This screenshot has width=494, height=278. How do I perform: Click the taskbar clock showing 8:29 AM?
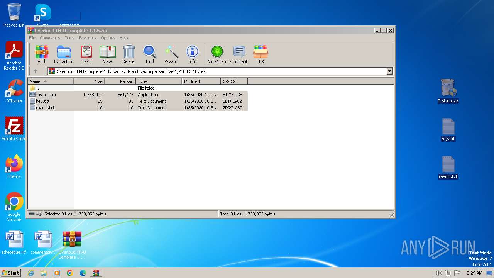pos(474,273)
